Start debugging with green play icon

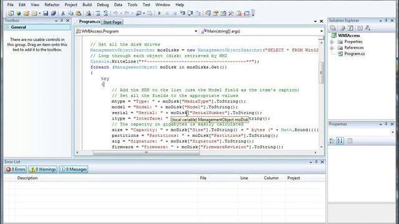[x=160, y=13]
